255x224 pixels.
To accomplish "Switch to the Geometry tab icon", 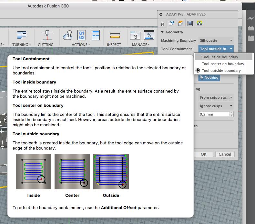I will 171,23.
